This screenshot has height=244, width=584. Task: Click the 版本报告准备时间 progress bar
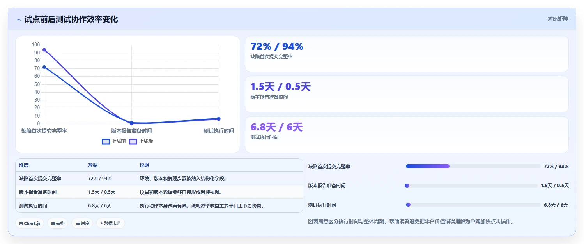pos(471,186)
